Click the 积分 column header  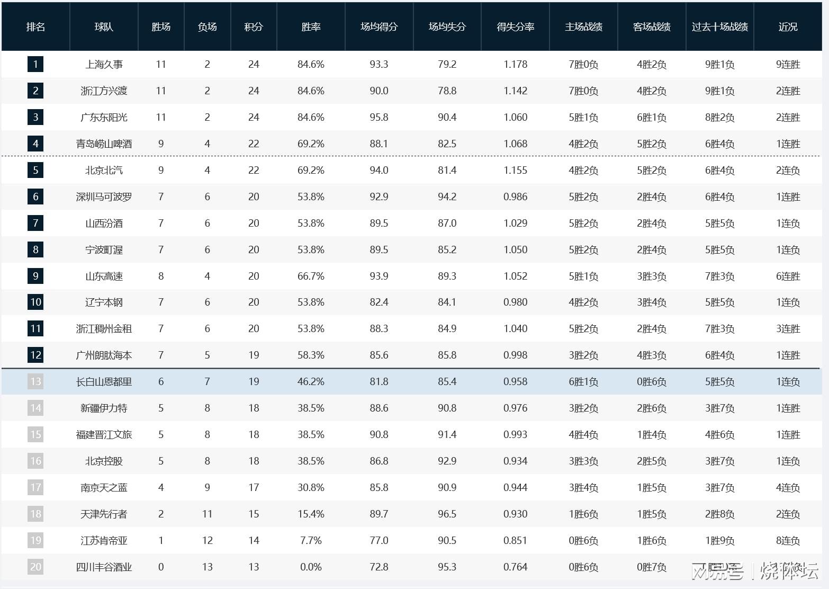click(254, 27)
